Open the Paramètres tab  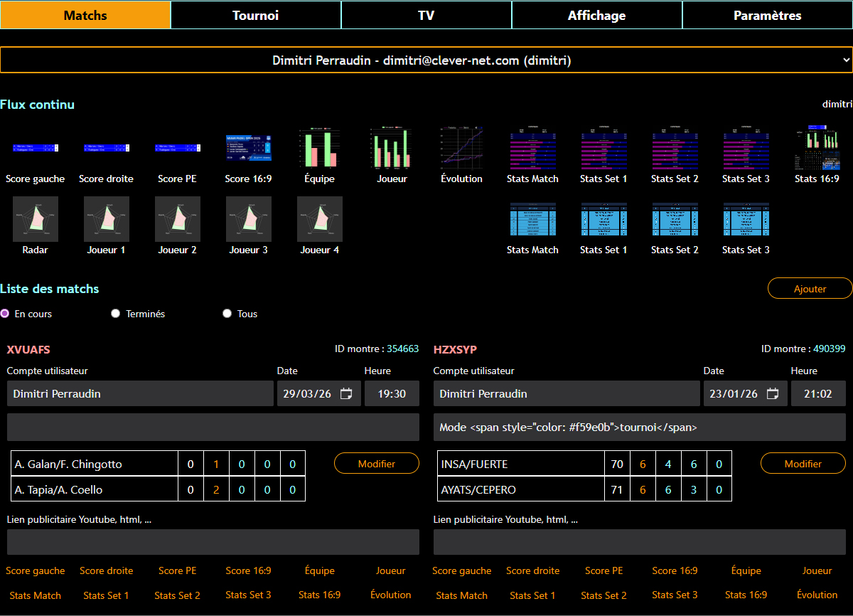point(768,15)
